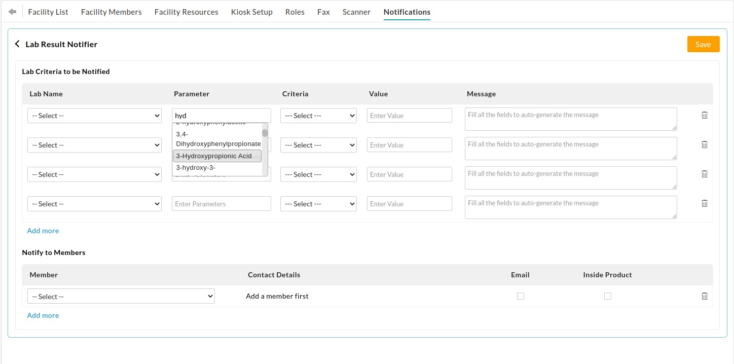The image size is (734, 364).
Task: Click Add more under Notify to Members
Action: (x=43, y=315)
